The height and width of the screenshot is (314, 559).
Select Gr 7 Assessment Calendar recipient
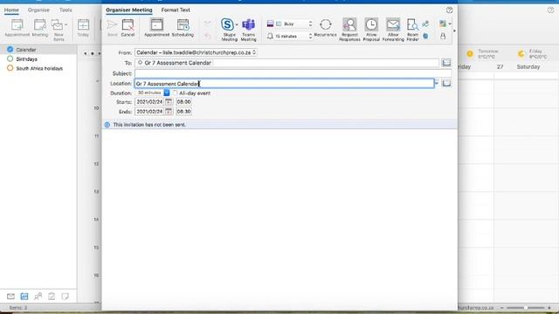pyautogui.click(x=175, y=63)
